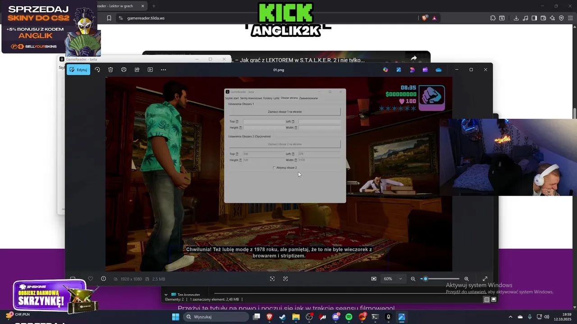This screenshot has height=324, width=577.
Task: Open Brave browser from the taskbar
Action: pyautogui.click(x=270, y=317)
